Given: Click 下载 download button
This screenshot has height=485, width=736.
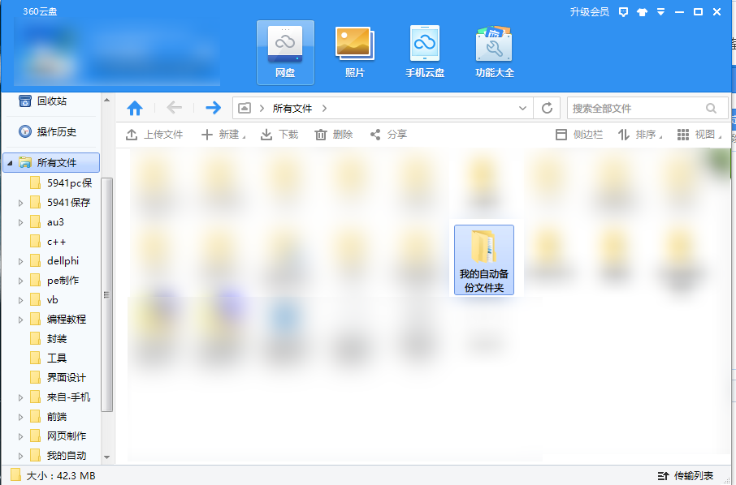Looking at the screenshot, I should click(x=279, y=135).
